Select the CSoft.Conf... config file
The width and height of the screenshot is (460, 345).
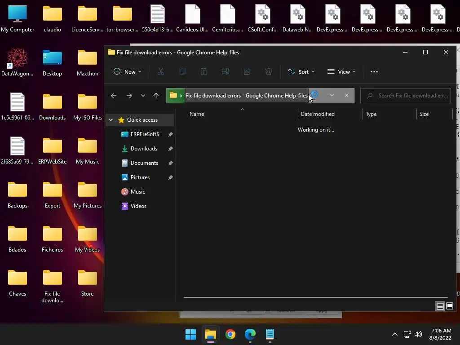point(262,18)
